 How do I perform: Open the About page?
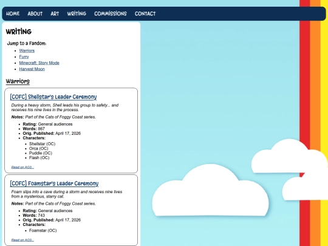point(35,13)
